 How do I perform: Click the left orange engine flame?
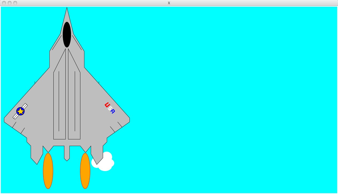click(48, 171)
